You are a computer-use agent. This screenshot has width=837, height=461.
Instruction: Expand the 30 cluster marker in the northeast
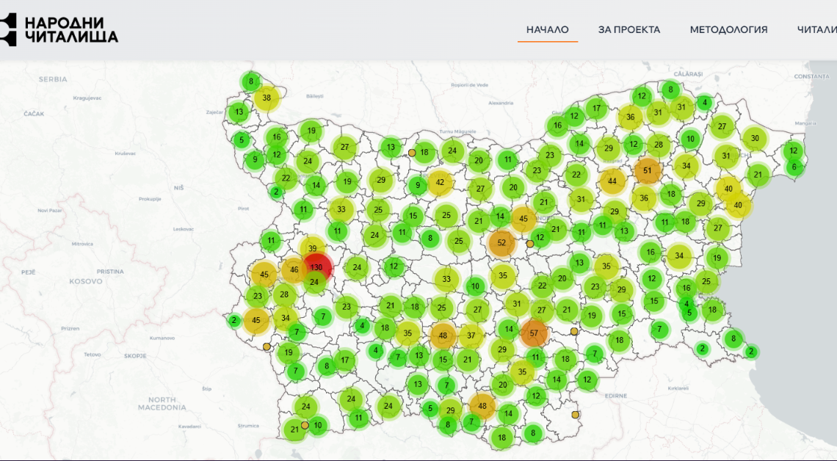(754, 138)
